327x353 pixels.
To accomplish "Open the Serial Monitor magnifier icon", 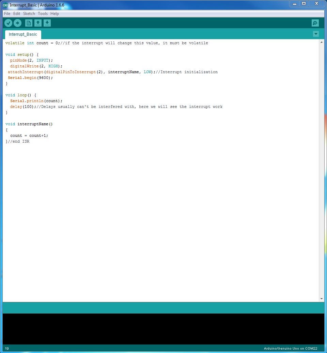I will coord(315,23).
